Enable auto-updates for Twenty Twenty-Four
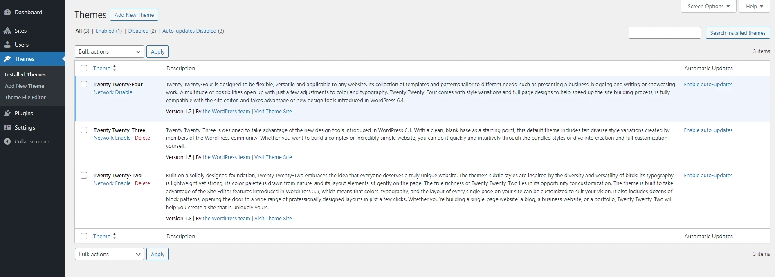The image size is (775, 277). 708,84
